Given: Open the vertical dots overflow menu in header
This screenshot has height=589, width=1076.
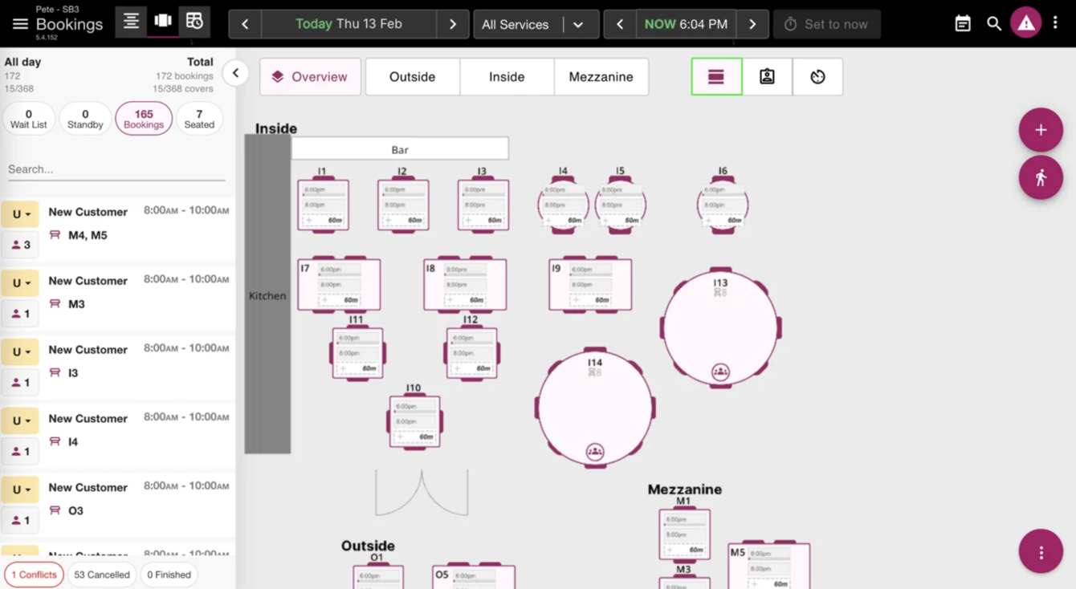Looking at the screenshot, I should pyautogui.click(x=1056, y=24).
